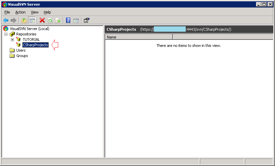Viewport: 275px width, 166px height.
Task: Click the Up one level folder icon
Action: coord(24,21)
